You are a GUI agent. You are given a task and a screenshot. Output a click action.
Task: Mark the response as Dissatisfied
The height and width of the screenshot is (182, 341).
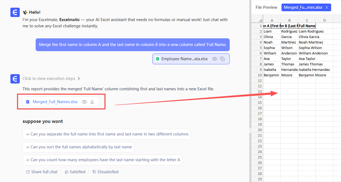(x=105, y=172)
